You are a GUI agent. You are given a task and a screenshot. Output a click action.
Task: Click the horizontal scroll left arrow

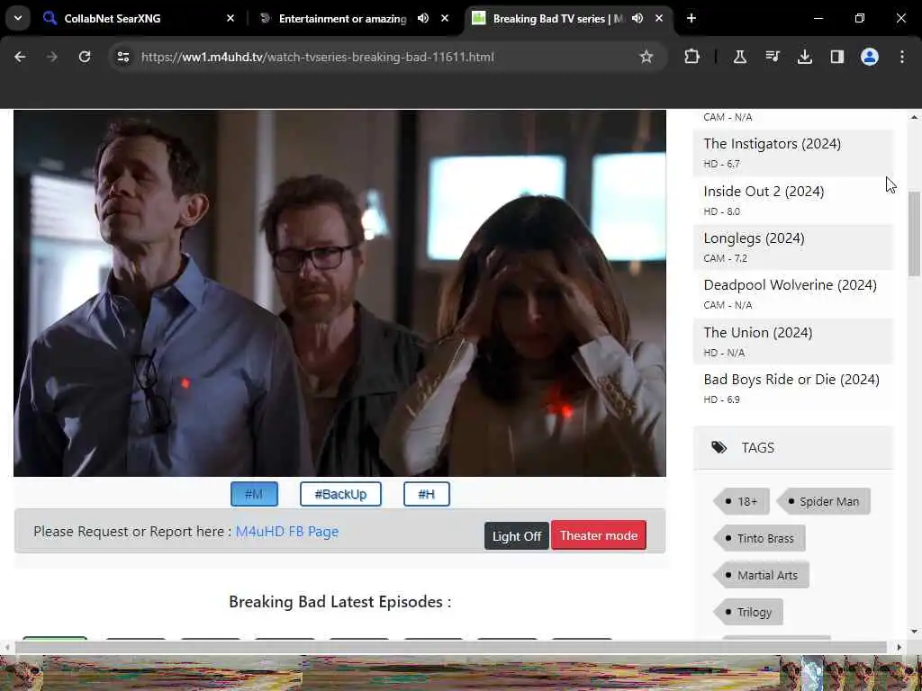coord(6,648)
